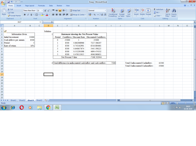Click into the formula bar

click(124, 22)
